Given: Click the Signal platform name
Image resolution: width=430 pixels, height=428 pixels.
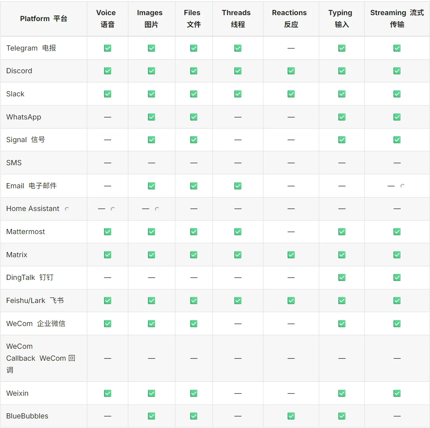Looking at the screenshot, I should click(26, 140).
